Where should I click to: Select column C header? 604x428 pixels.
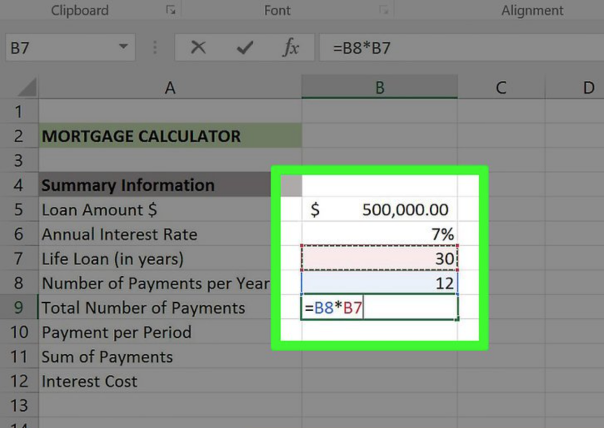point(501,88)
